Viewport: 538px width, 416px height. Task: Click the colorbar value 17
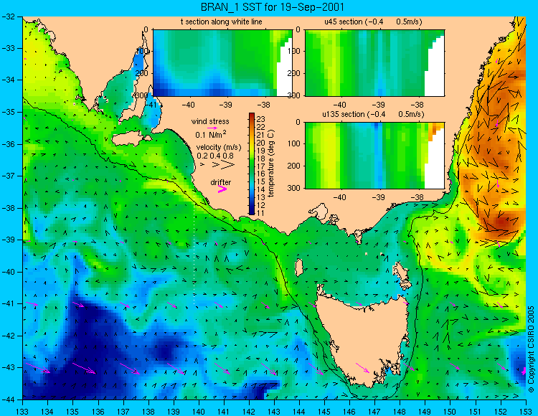(261, 166)
